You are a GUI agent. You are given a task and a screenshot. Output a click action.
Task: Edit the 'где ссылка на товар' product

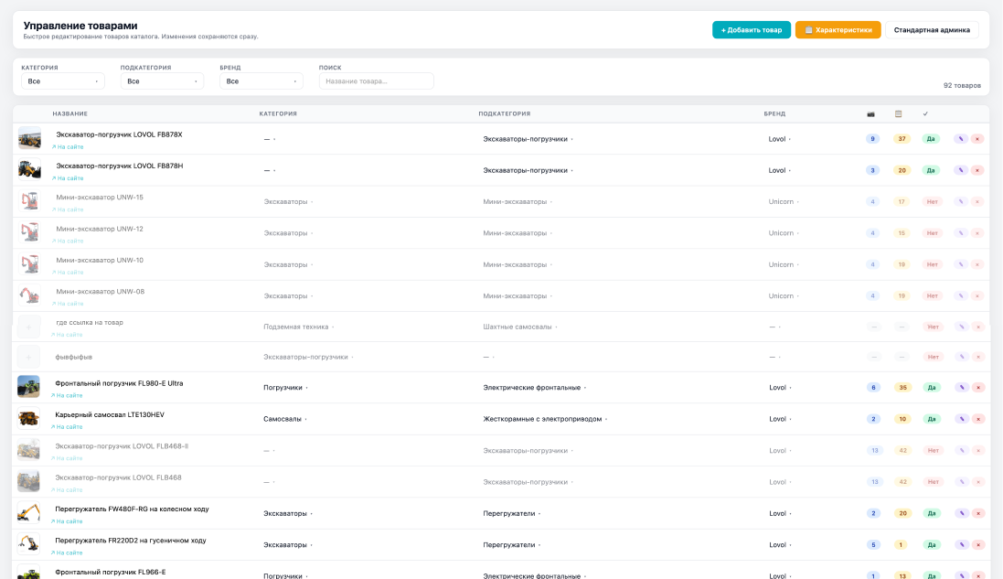tap(962, 327)
